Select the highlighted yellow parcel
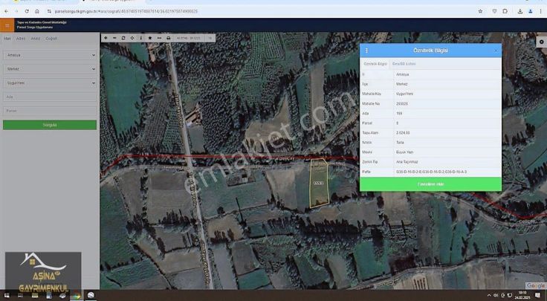 click(319, 184)
